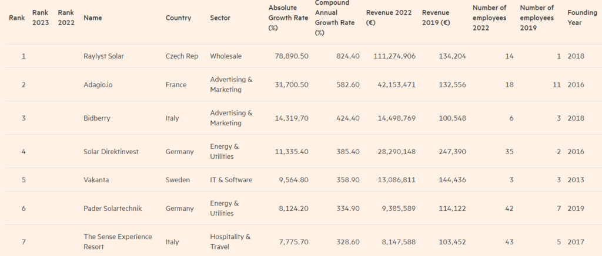Click Compound Annual Growth Rate header
Screen dimensions: 602x256
click(x=335, y=18)
